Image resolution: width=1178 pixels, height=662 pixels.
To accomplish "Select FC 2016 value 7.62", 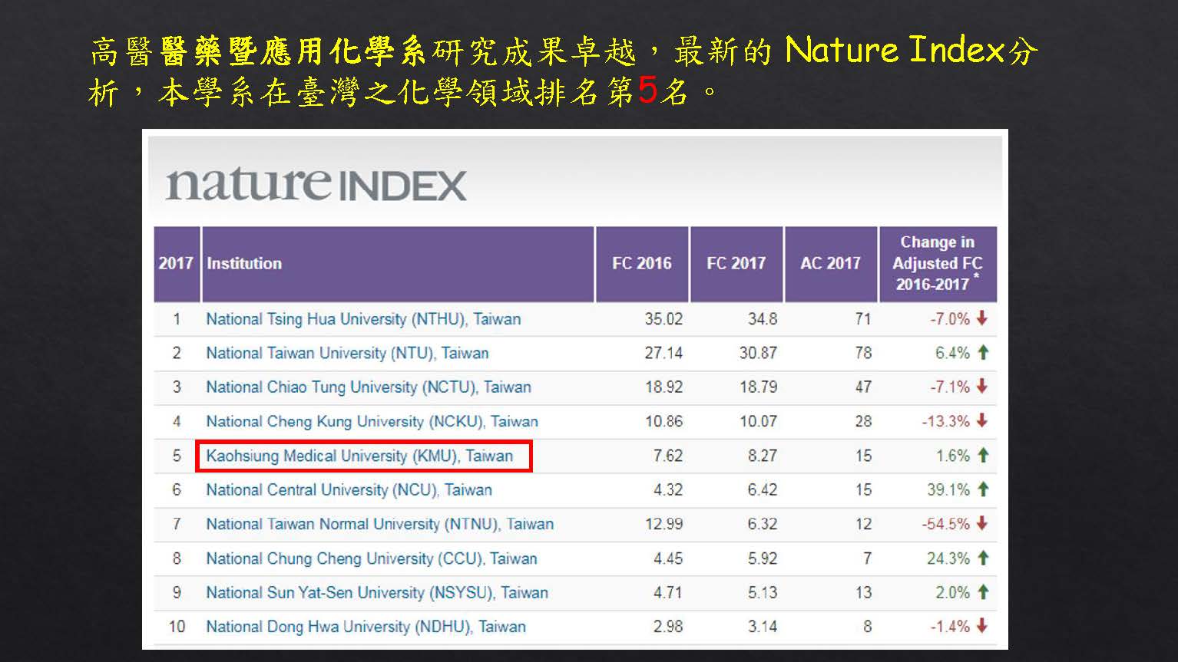I will tap(668, 456).
